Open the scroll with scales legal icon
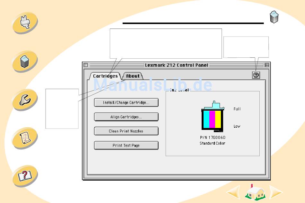 pos(25,138)
